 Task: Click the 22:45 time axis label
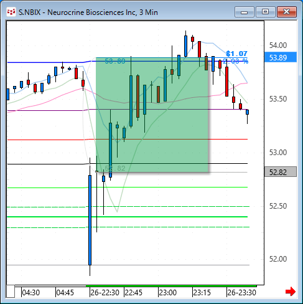(x=133, y=293)
